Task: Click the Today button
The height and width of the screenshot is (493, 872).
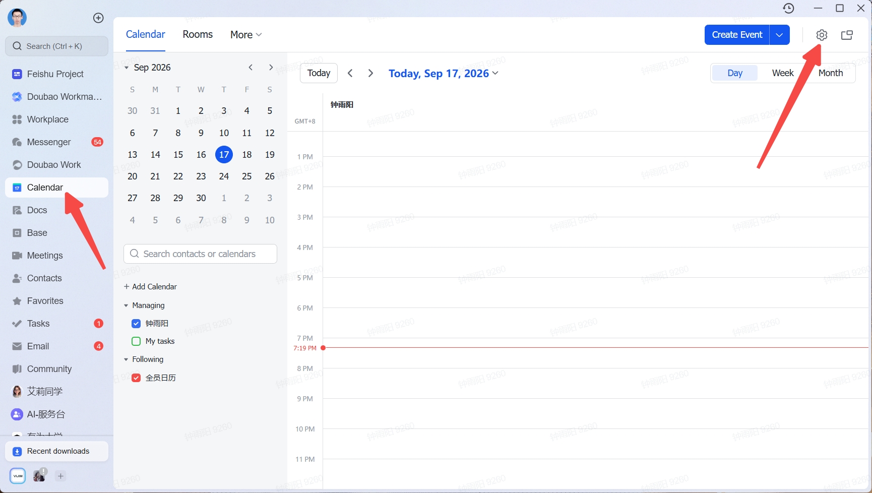Action: tap(319, 73)
